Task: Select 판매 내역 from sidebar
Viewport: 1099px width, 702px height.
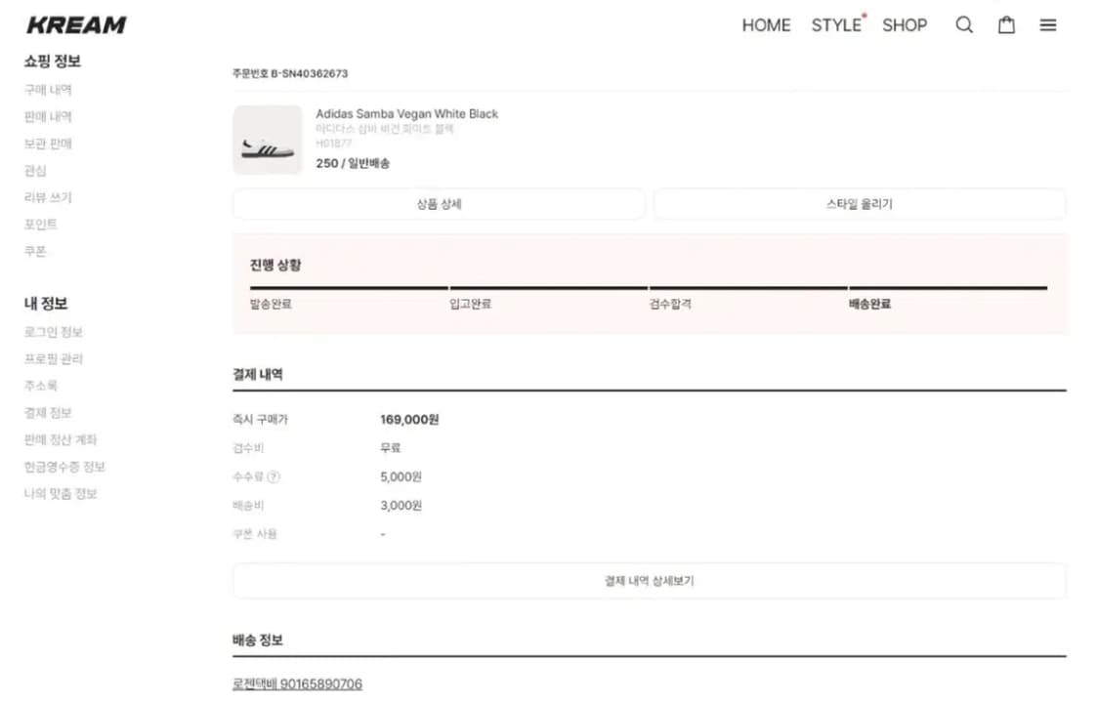Action: 48,116
